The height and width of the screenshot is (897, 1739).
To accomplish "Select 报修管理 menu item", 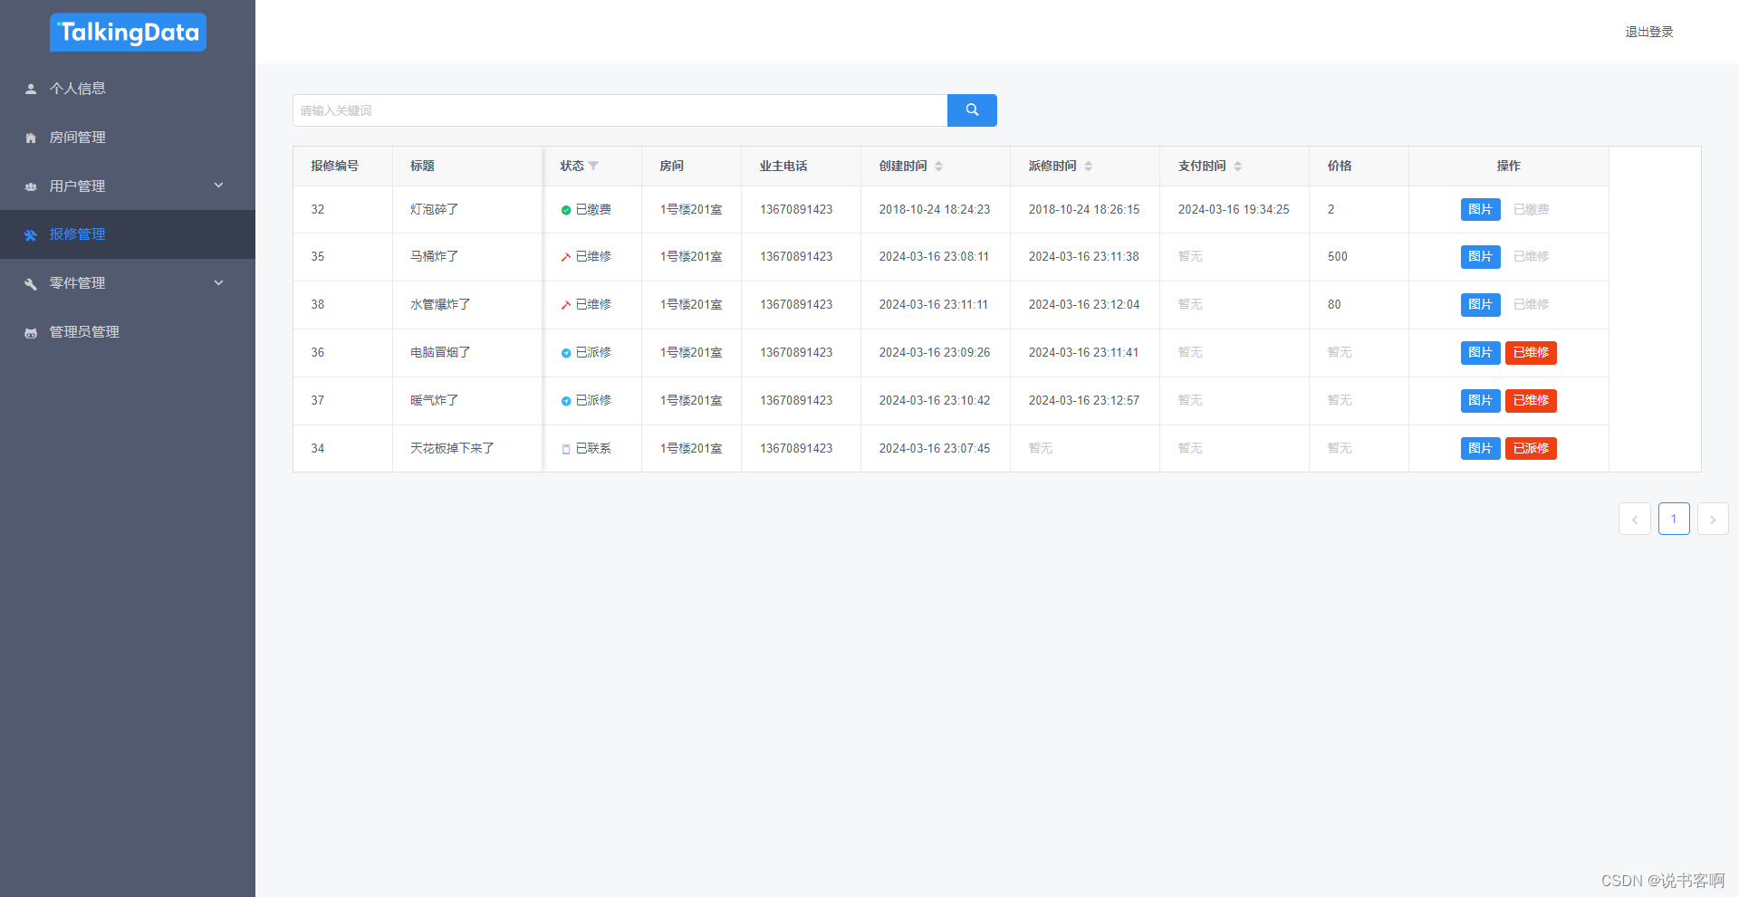I will [x=128, y=234].
